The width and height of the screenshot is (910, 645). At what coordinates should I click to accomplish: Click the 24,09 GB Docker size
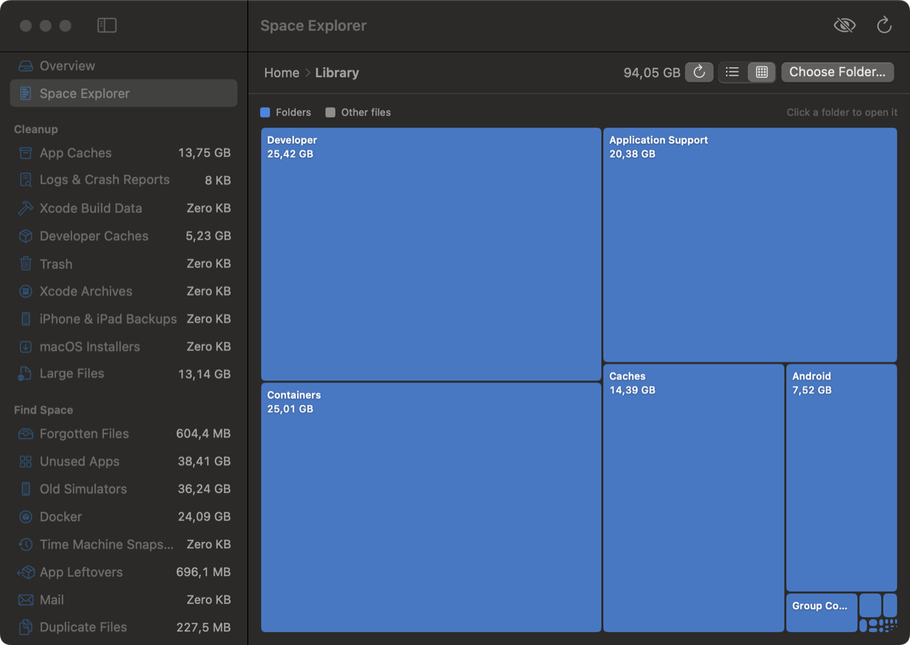[x=204, y=517]
